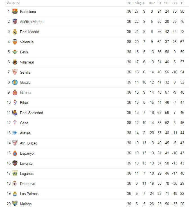The height and width of the screenshot is (210, 189).
Task: Click the Real Madrid crest icon
Action: pyautogui.click(x=15, y=32)
